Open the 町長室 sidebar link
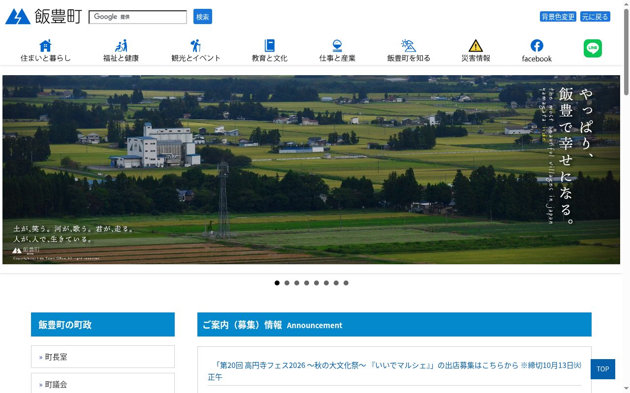Viewport: 630px width, 393px height. [x=103, y=357]
